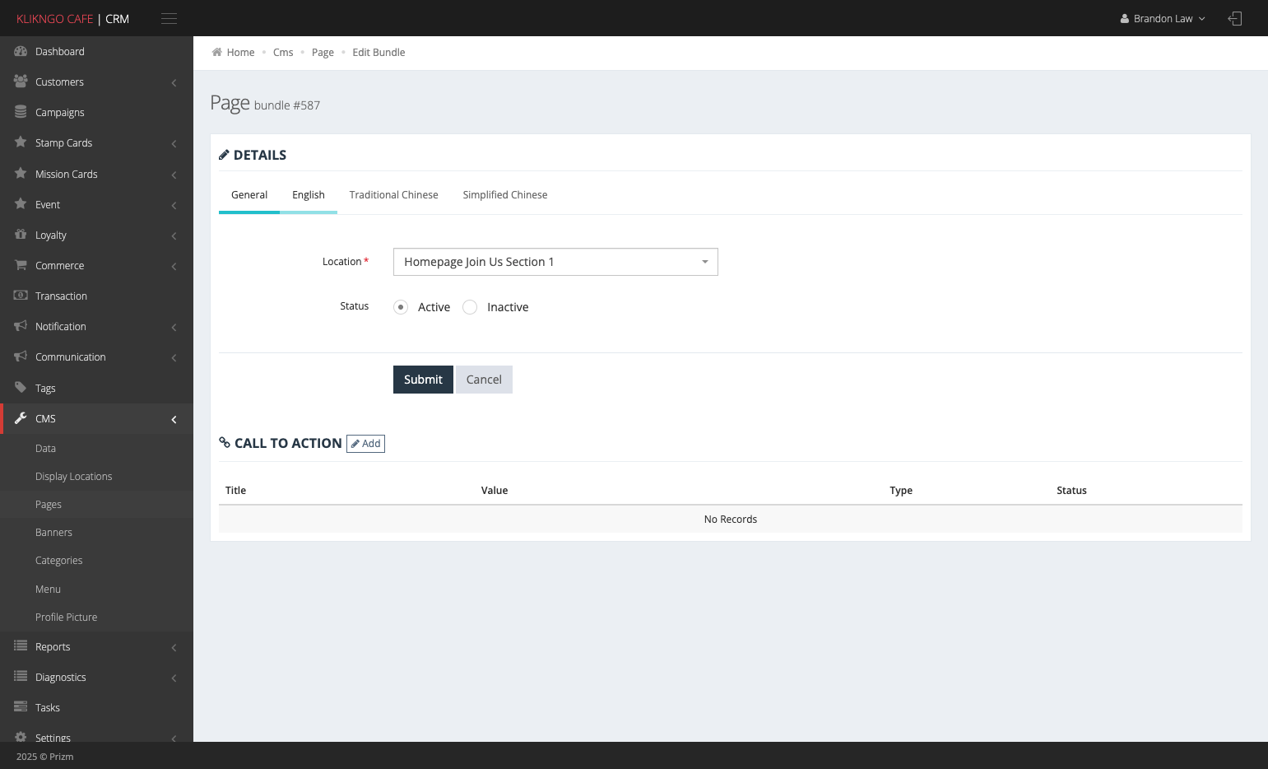The image size is (1268, 769).
Task: Switch to the General tab
Action: tap(249, 195)
